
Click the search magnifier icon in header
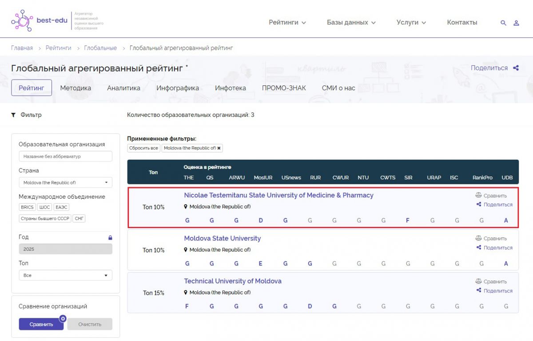[x=503, y=23]
